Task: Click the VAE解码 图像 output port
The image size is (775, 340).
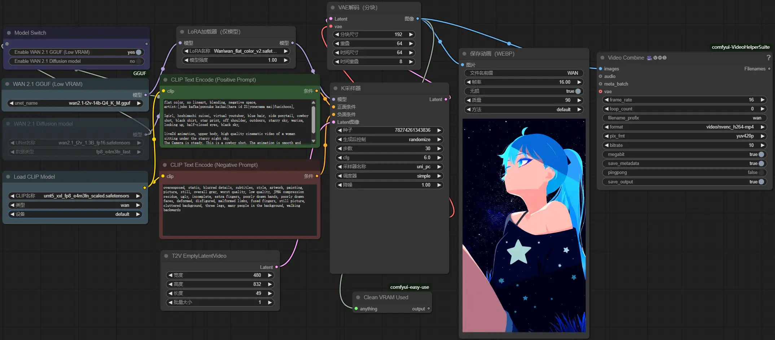Action: (417, 19)
